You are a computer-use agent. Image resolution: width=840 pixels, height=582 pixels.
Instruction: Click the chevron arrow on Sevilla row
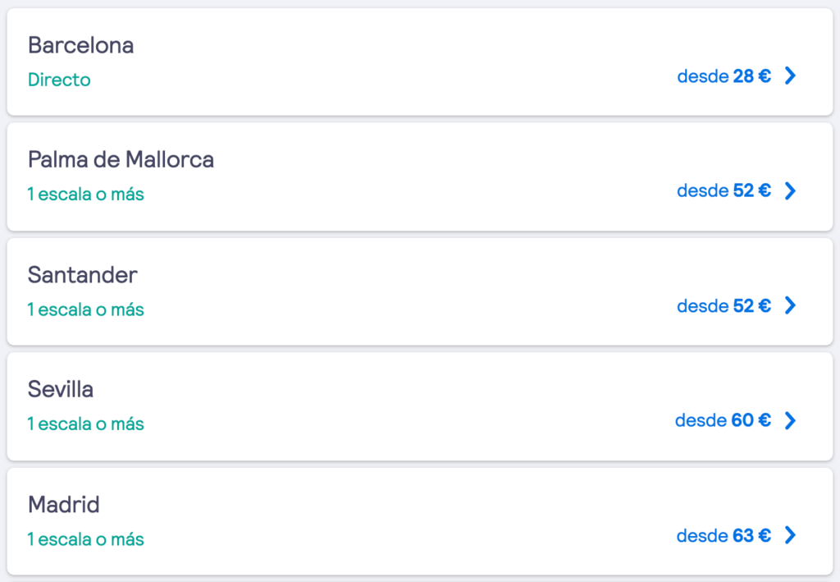click(x=790, y=420)
